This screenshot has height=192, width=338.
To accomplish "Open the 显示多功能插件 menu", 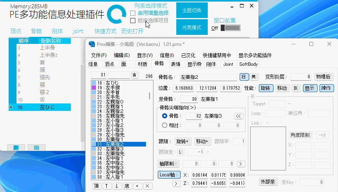I will pos(255,55).
